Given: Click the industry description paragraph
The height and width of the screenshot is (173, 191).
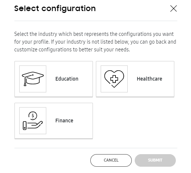Looking at the screenshot, I should click(95, 42).
